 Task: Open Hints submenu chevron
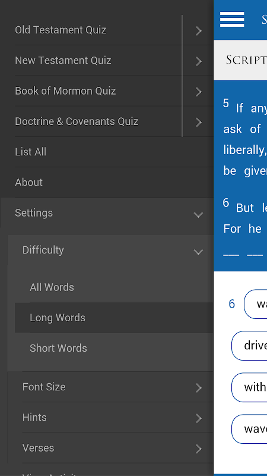[x=199, y=418]
